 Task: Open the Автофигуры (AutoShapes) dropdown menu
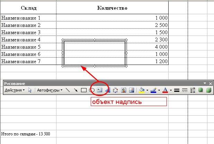click(x=50, y=90)
